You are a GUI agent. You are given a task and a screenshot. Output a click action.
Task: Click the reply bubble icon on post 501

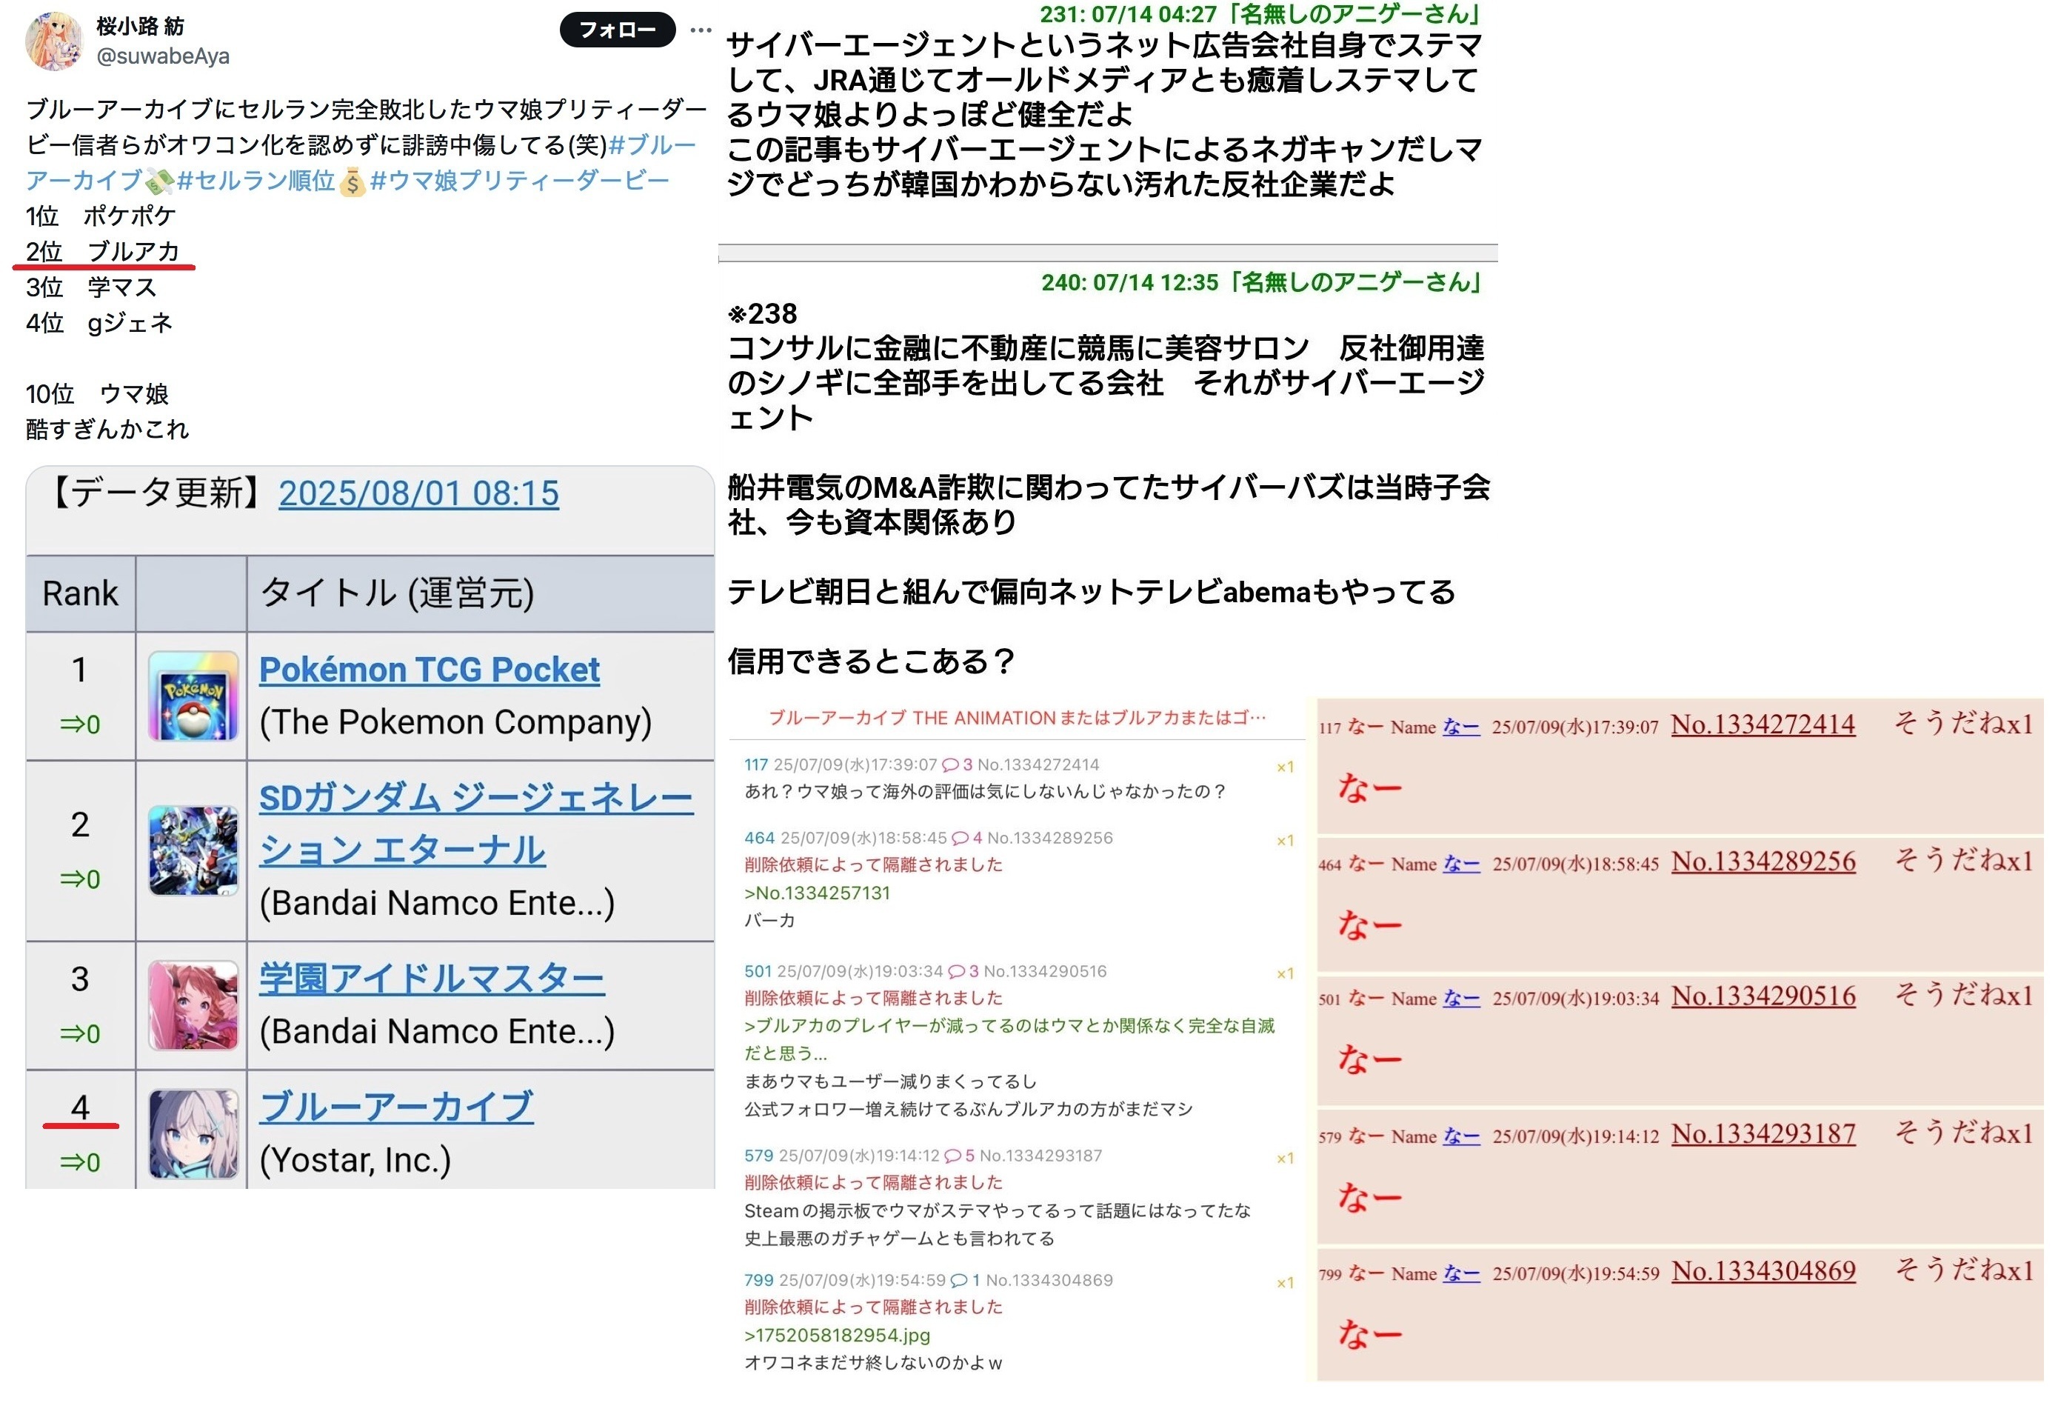point(956,972)
